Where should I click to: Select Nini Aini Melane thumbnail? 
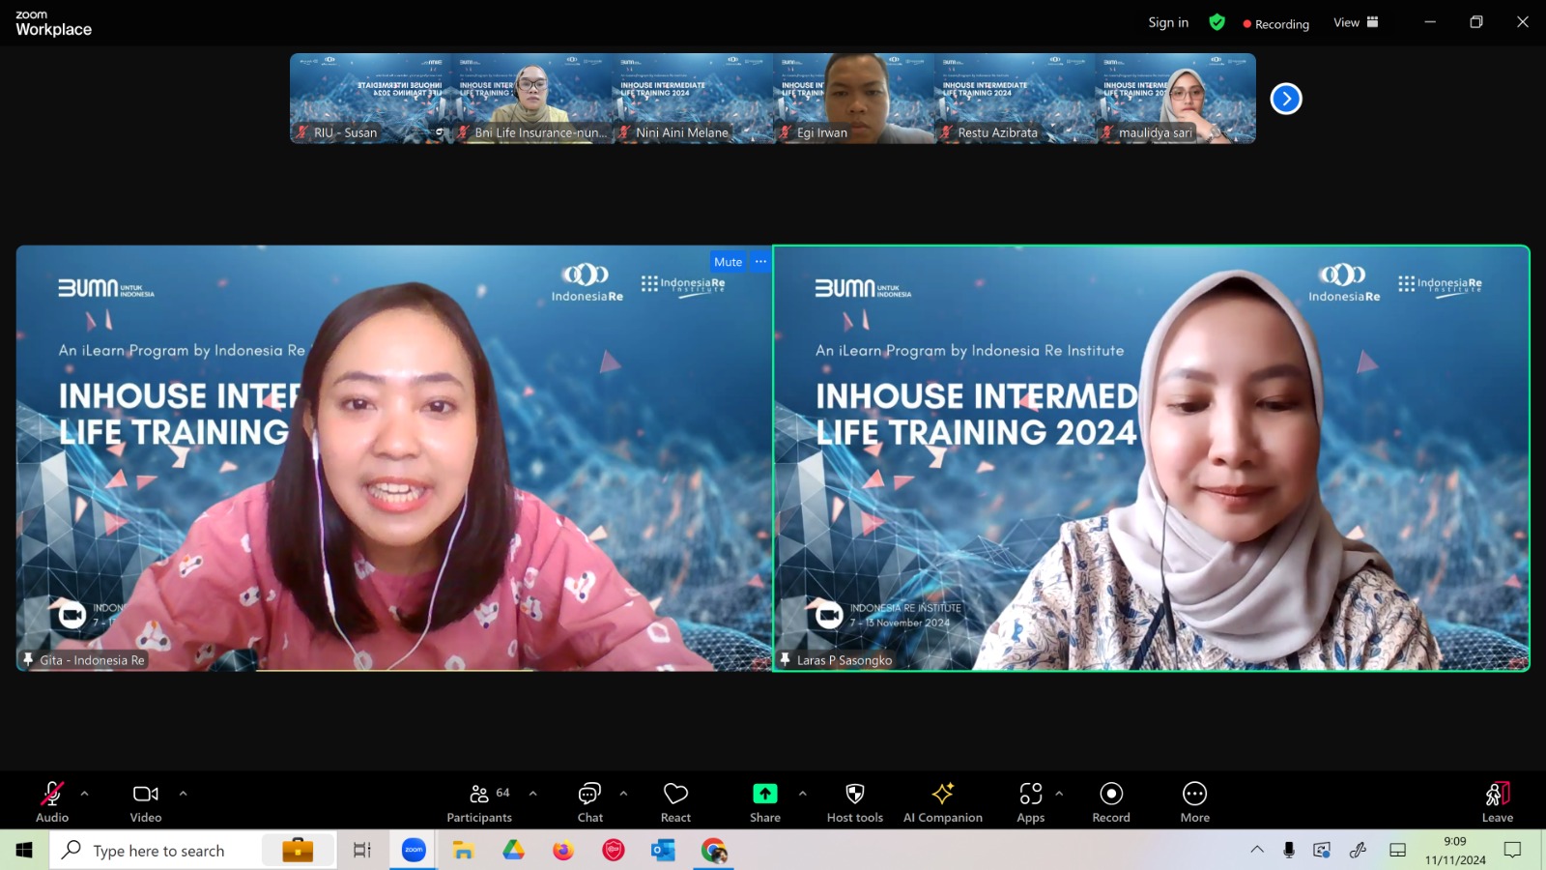[692, 99]
